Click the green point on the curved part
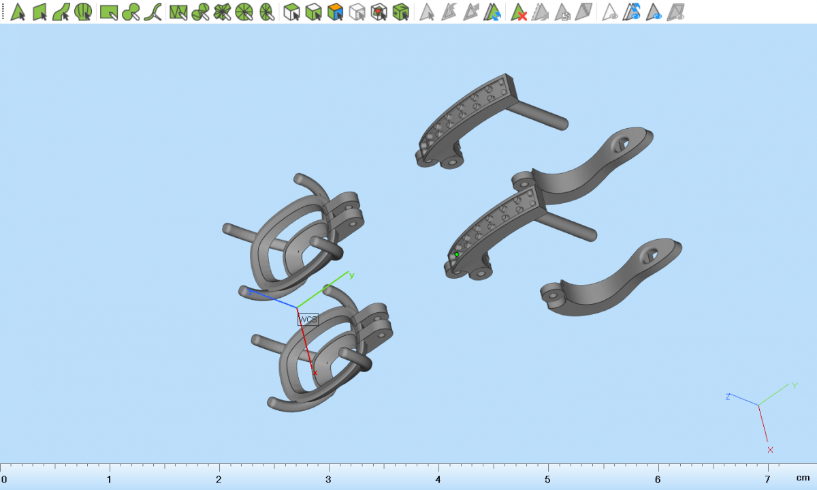This screenshot has height=490, width=817. (x=457, y=254)
